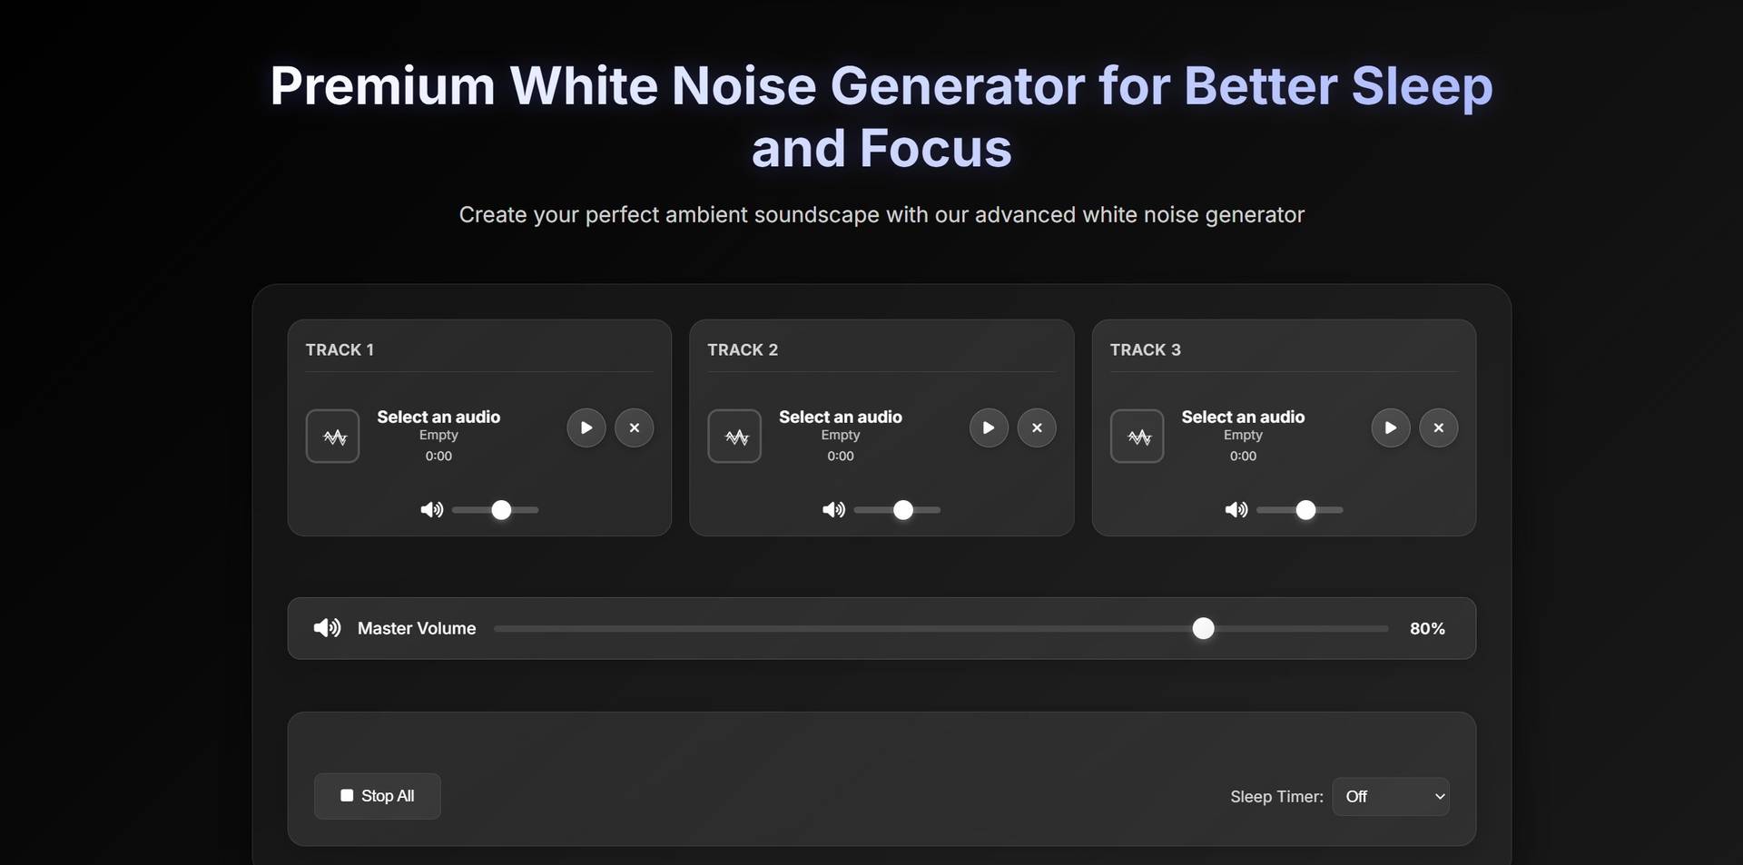Play Track 1
Screen dimensions: 1743x865
coord(586,427)
